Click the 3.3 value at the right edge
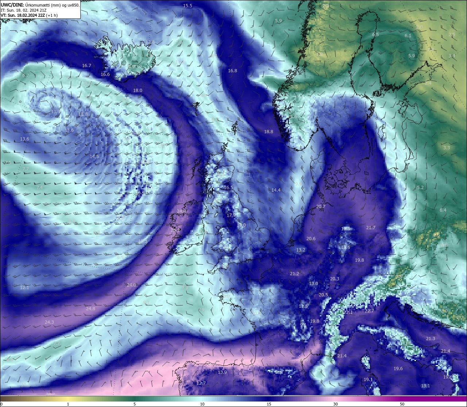Screen dimensions: 467x407 click(x=447, y=147)
